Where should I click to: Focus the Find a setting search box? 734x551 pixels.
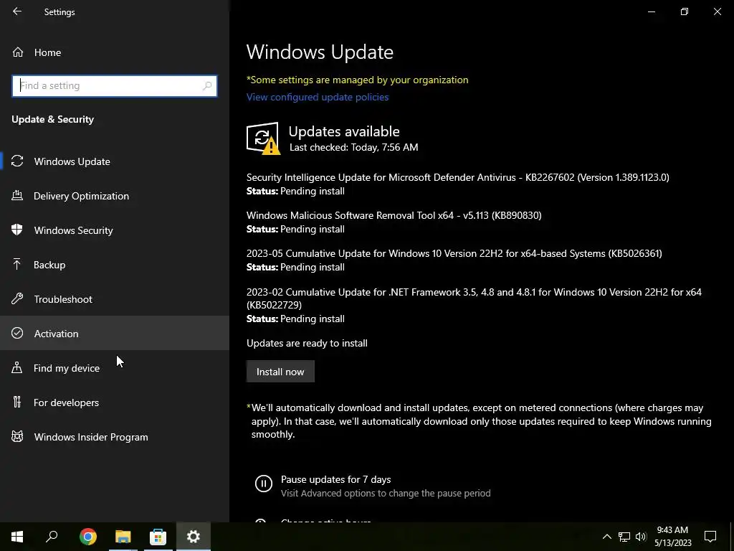tap(114, 86)
